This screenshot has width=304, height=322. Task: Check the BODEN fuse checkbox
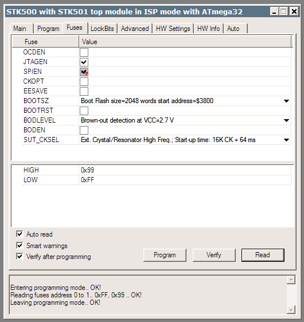(84, 130)
